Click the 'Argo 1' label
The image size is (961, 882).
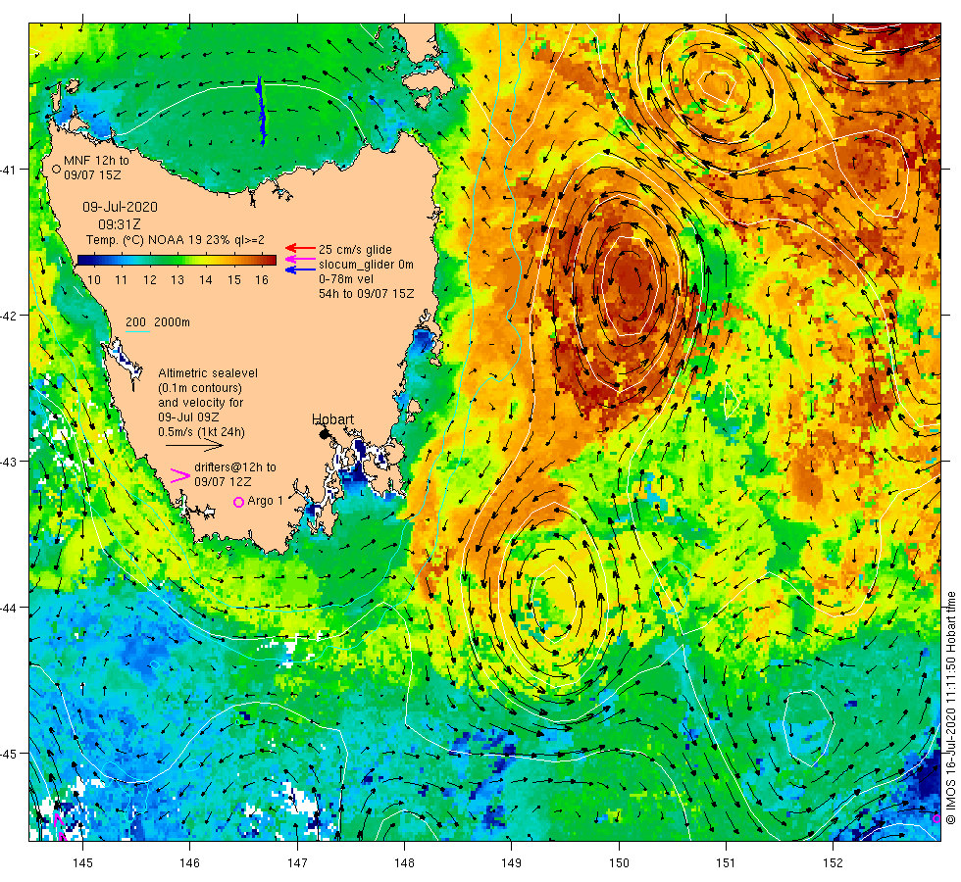click(x=266, y=501)
